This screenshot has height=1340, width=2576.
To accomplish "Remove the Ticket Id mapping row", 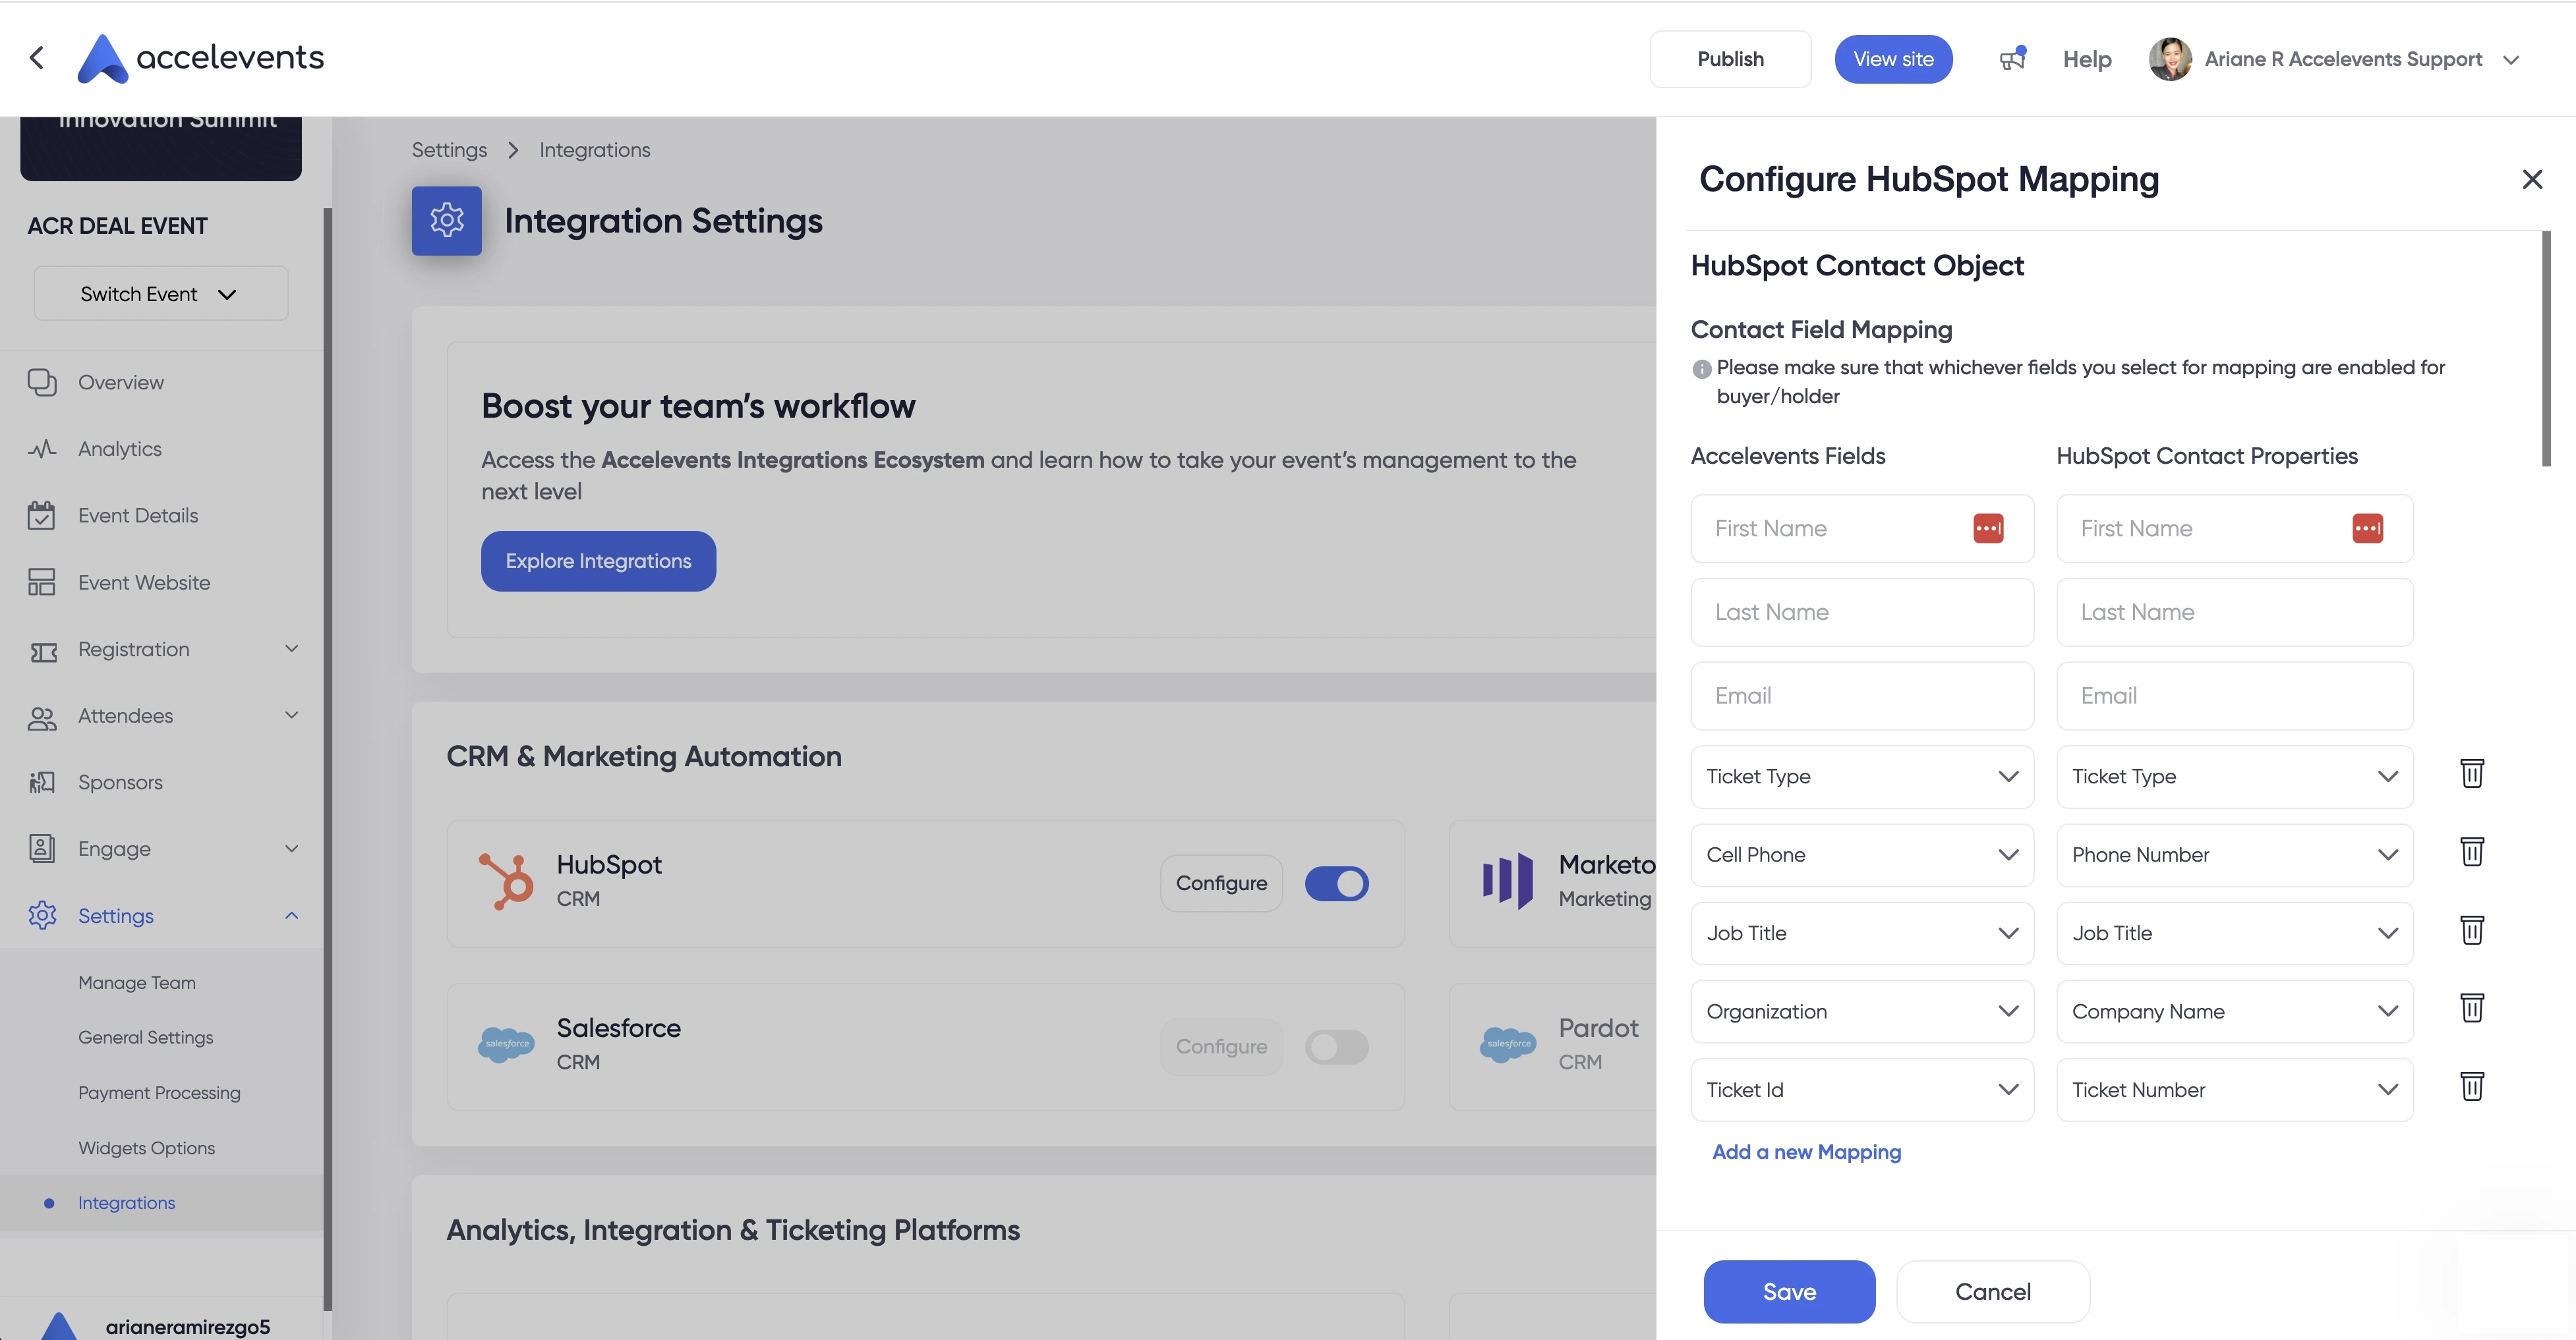I will coord(2471,1087).
